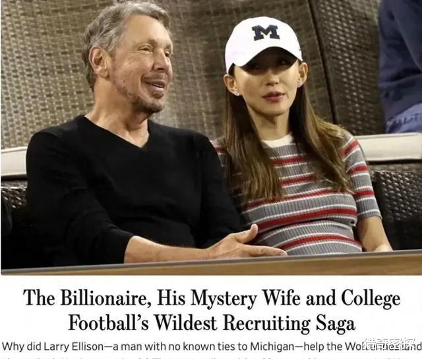422x359 pixels.
Task: Click the word 'Michigan' in the subheadline
Action: [x=272, y=346]
